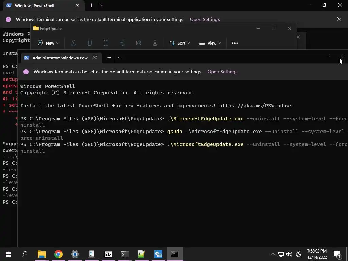Open Google Chrome from the taskbar
Image resolution: width=348 pixels, height=261 pixels.
58,254
